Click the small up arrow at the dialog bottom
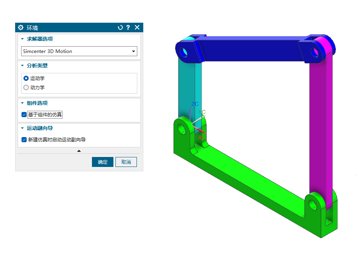The width and height of the screenshot is (359, 253). coord(79,151)
